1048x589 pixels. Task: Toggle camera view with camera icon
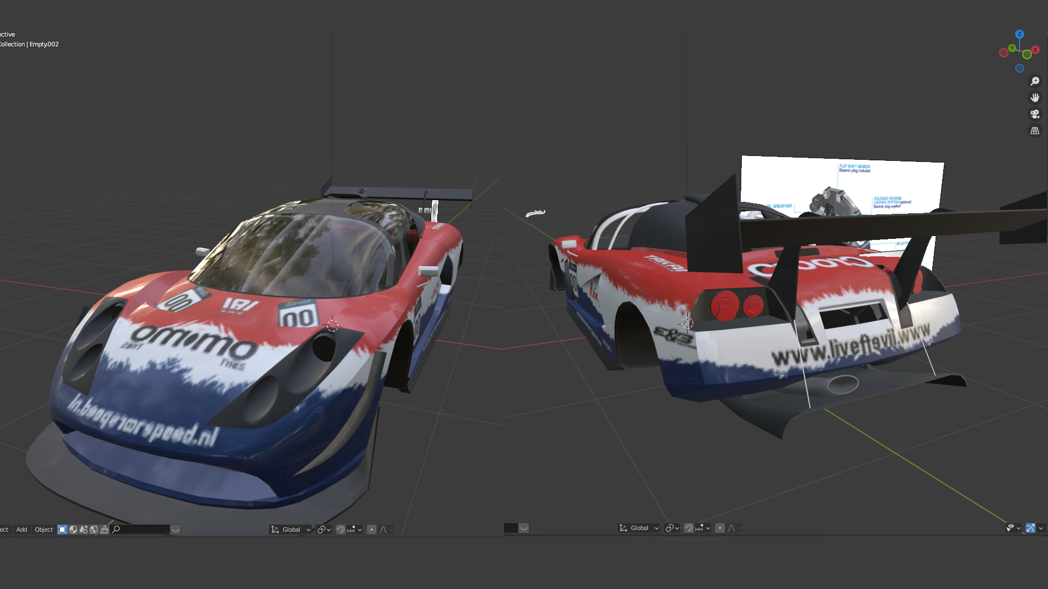[x=1035, y=114]
